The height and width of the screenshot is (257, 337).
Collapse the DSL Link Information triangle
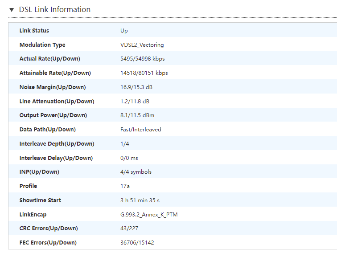click(12, 10)
